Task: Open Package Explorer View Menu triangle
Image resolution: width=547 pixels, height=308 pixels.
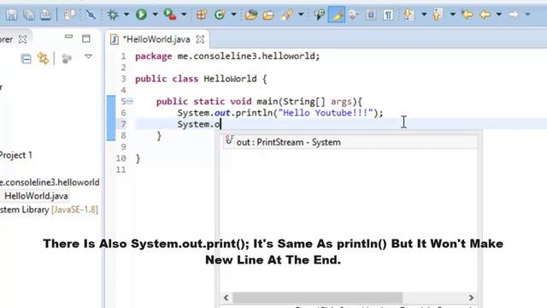Action: tap(88, 56)
